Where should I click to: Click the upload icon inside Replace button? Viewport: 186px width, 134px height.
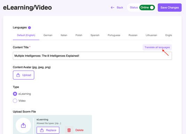pos(42,130)
